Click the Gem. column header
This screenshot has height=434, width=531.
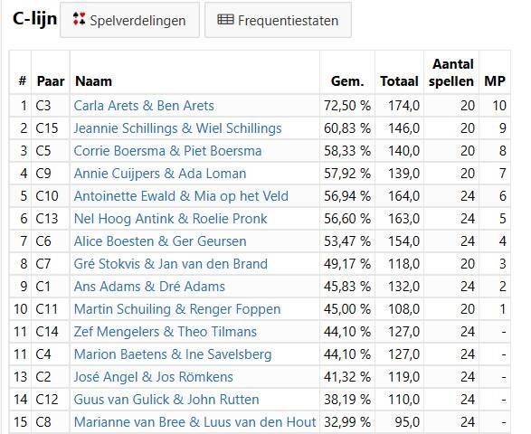(347, 81)
